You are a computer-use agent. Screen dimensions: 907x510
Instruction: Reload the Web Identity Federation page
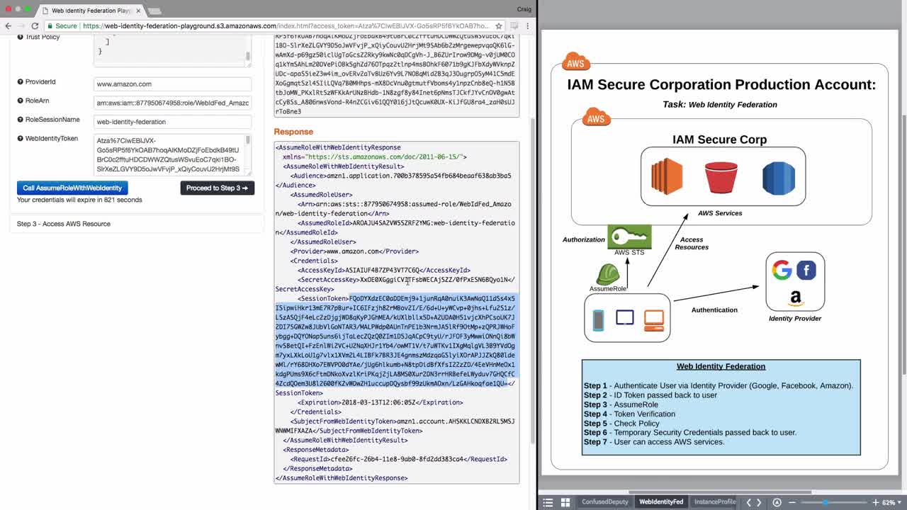click(34, 25)
